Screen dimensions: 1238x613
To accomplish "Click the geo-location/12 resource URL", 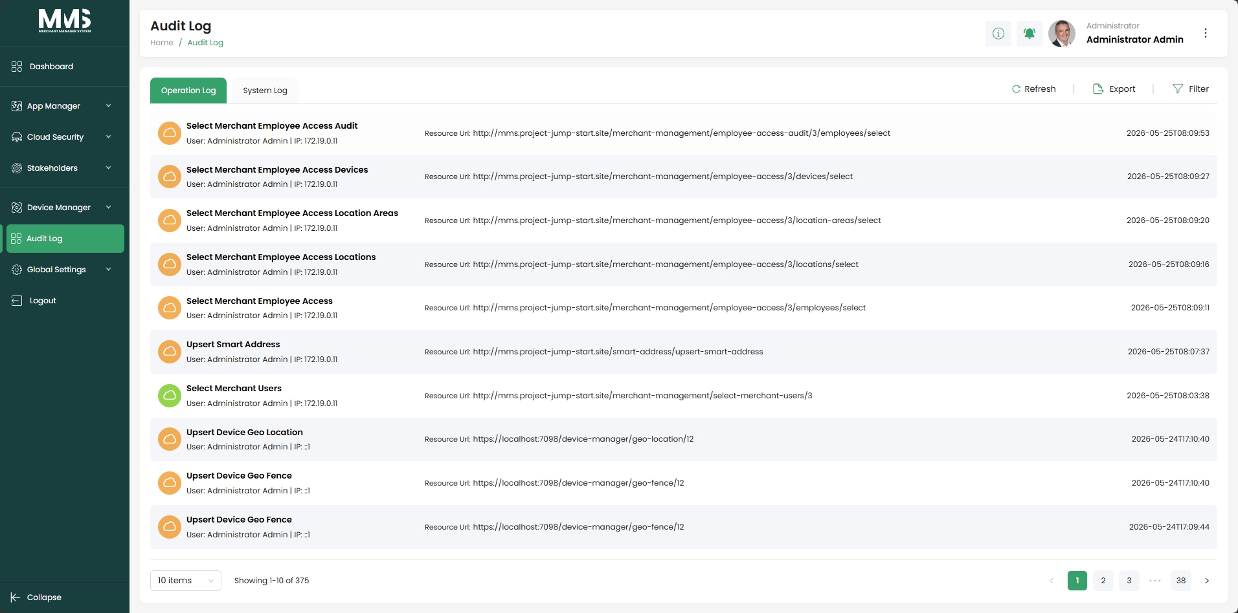I will point(583,439).
